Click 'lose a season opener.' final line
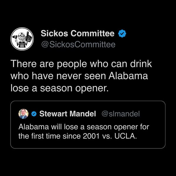The height and width of the screenshot is (176, 176). tap(60, 88)
